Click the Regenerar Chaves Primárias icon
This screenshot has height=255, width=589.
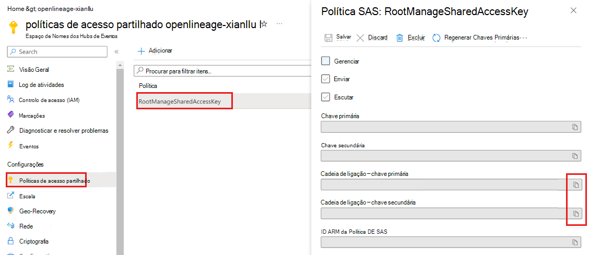437,37
